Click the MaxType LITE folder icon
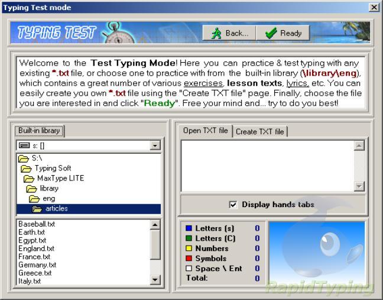 (x=29, y=179)
